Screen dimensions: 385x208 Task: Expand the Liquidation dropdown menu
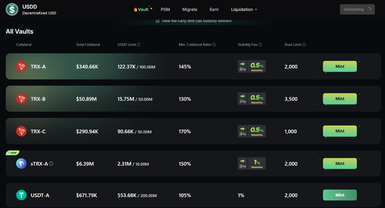point(244,9)
